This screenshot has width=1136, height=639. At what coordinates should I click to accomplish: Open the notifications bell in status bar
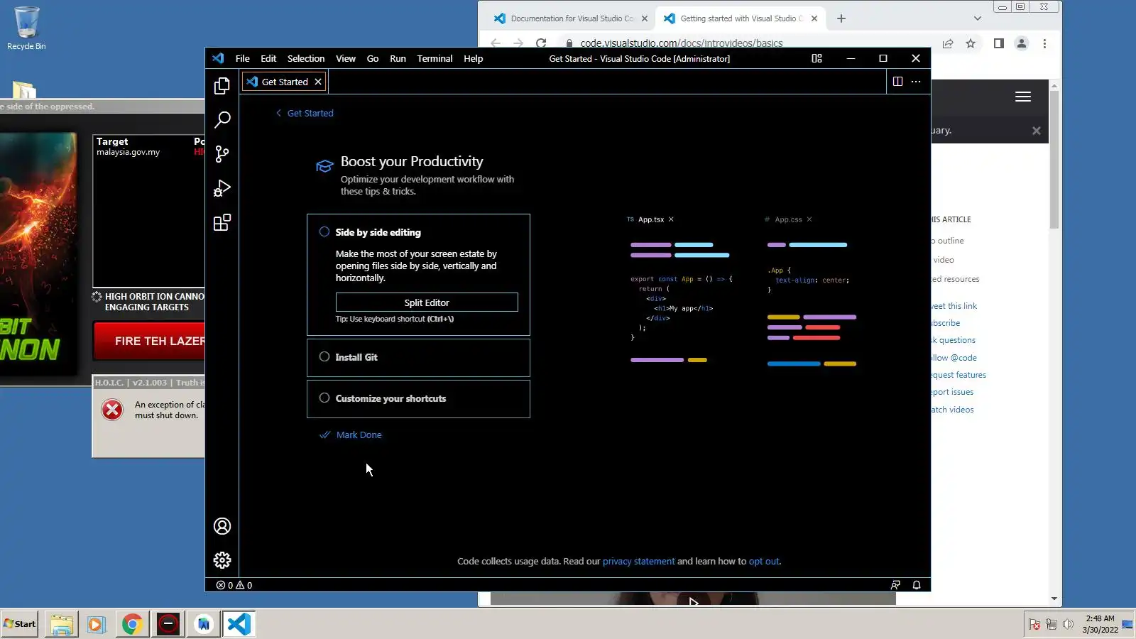click(917, 585)
